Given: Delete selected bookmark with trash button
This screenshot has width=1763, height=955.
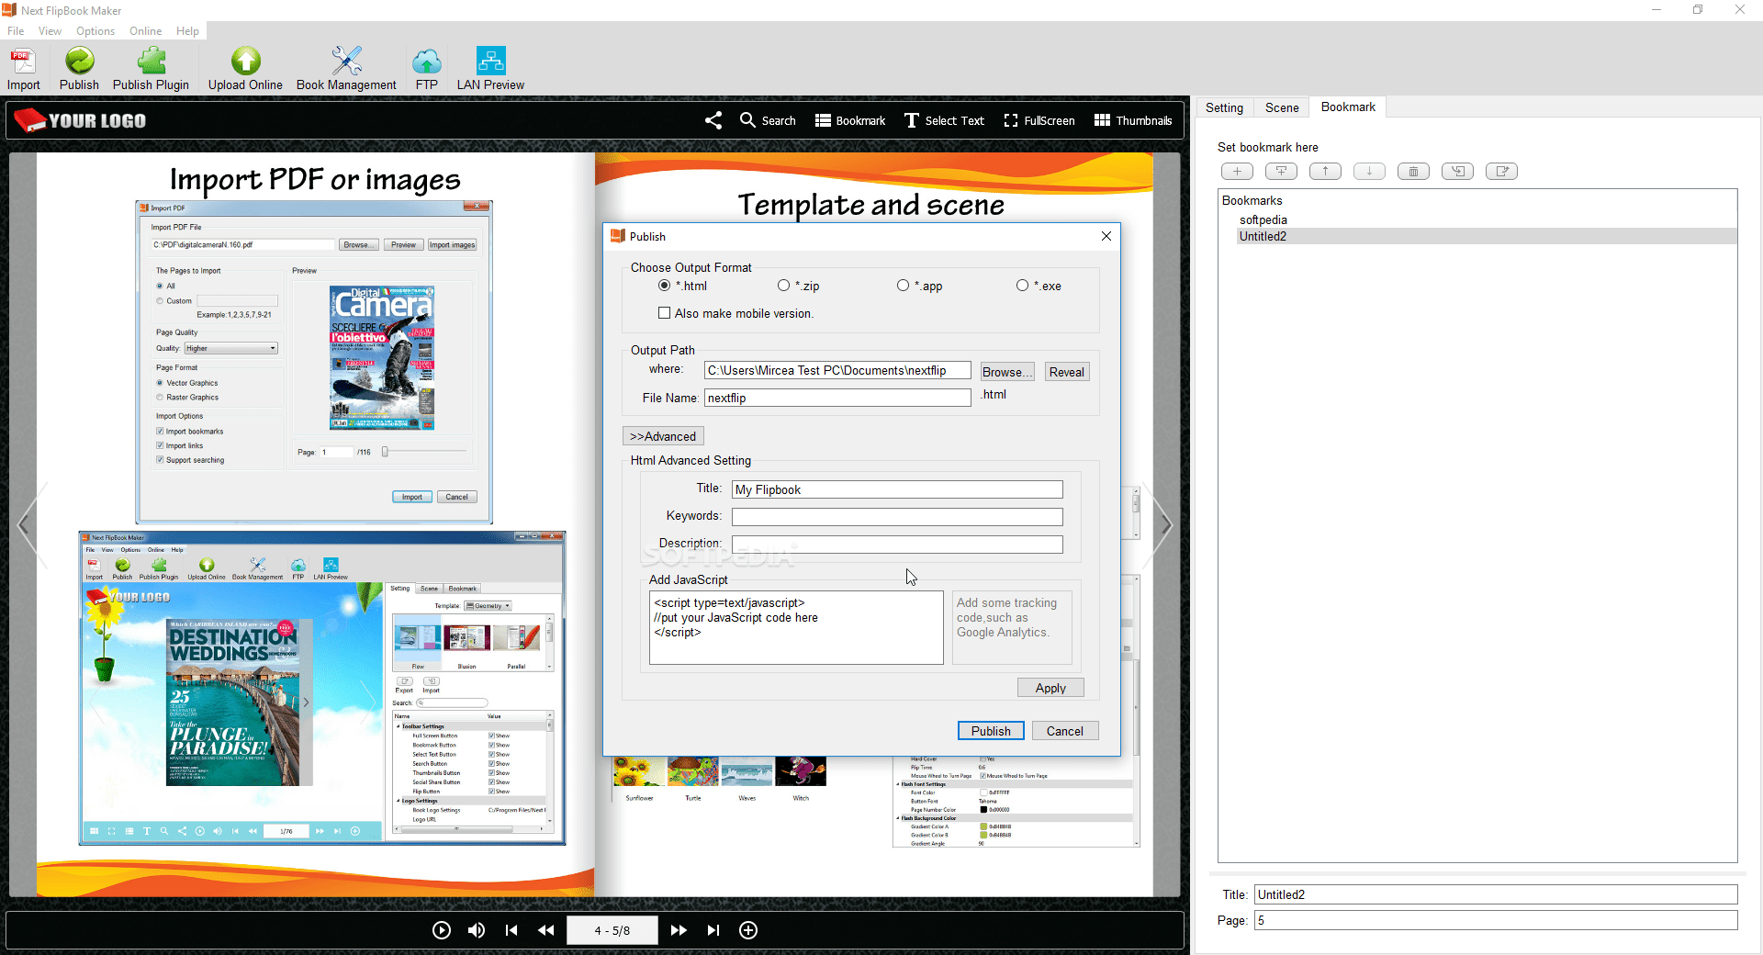Looking at the screenshot, I should coord(1413,172).
